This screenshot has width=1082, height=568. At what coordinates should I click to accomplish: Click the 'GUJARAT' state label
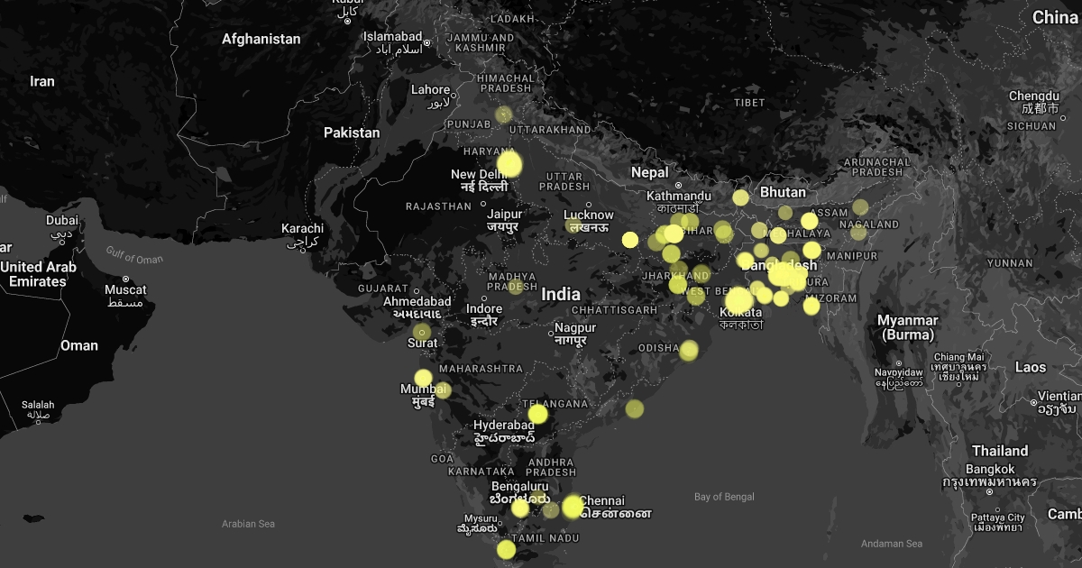click(382, 289)
